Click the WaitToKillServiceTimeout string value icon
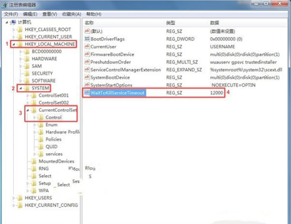 click(87, 92)
